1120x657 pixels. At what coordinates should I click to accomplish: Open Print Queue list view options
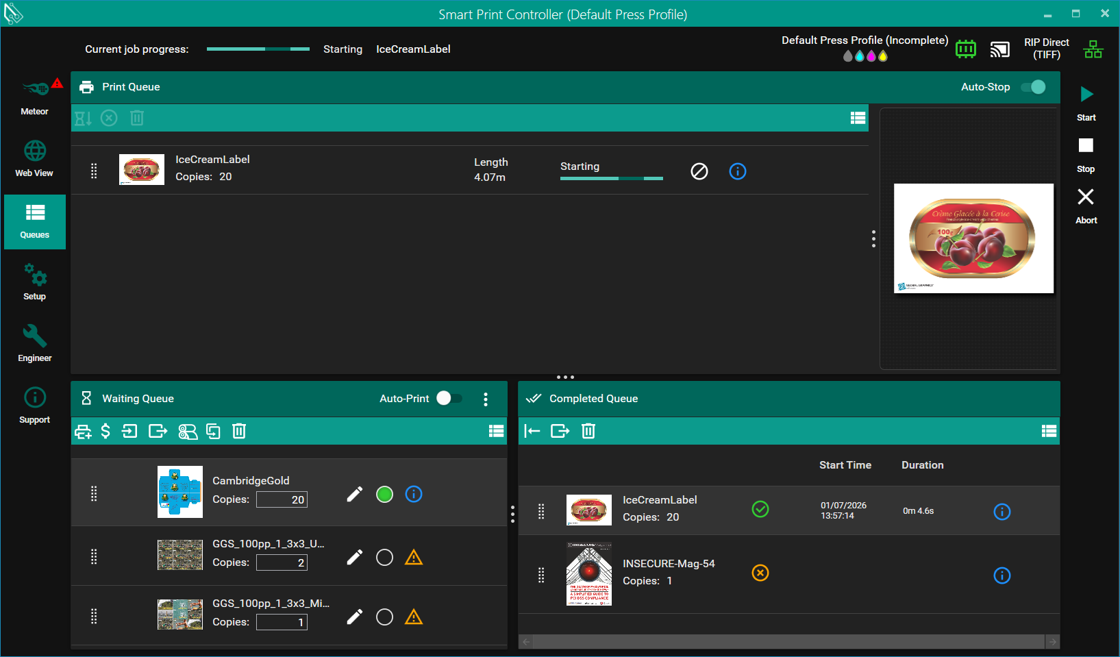point(858,118)
